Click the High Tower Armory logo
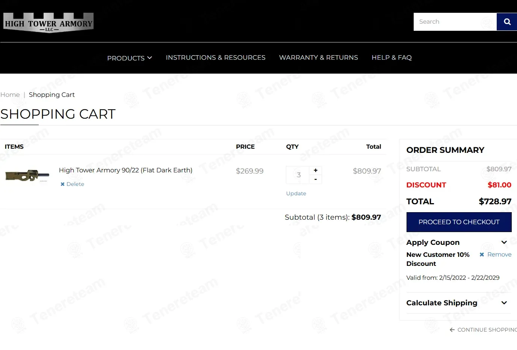The image size is (517, 350). 48,23
